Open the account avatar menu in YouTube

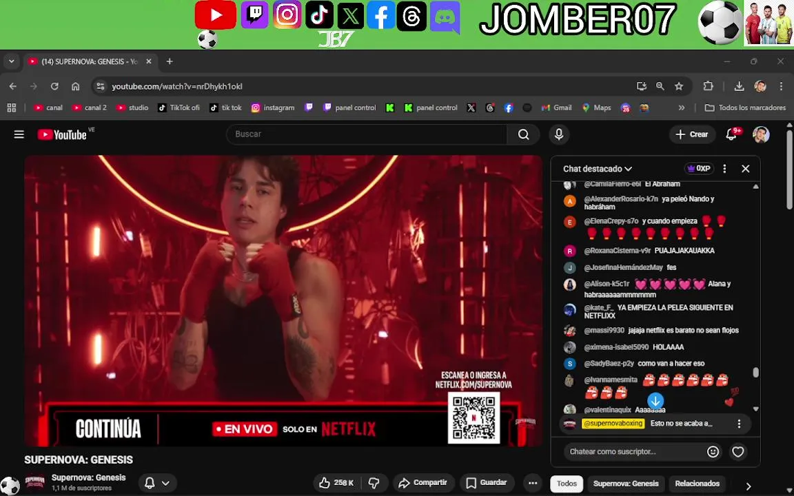click(x=761, y=134)
